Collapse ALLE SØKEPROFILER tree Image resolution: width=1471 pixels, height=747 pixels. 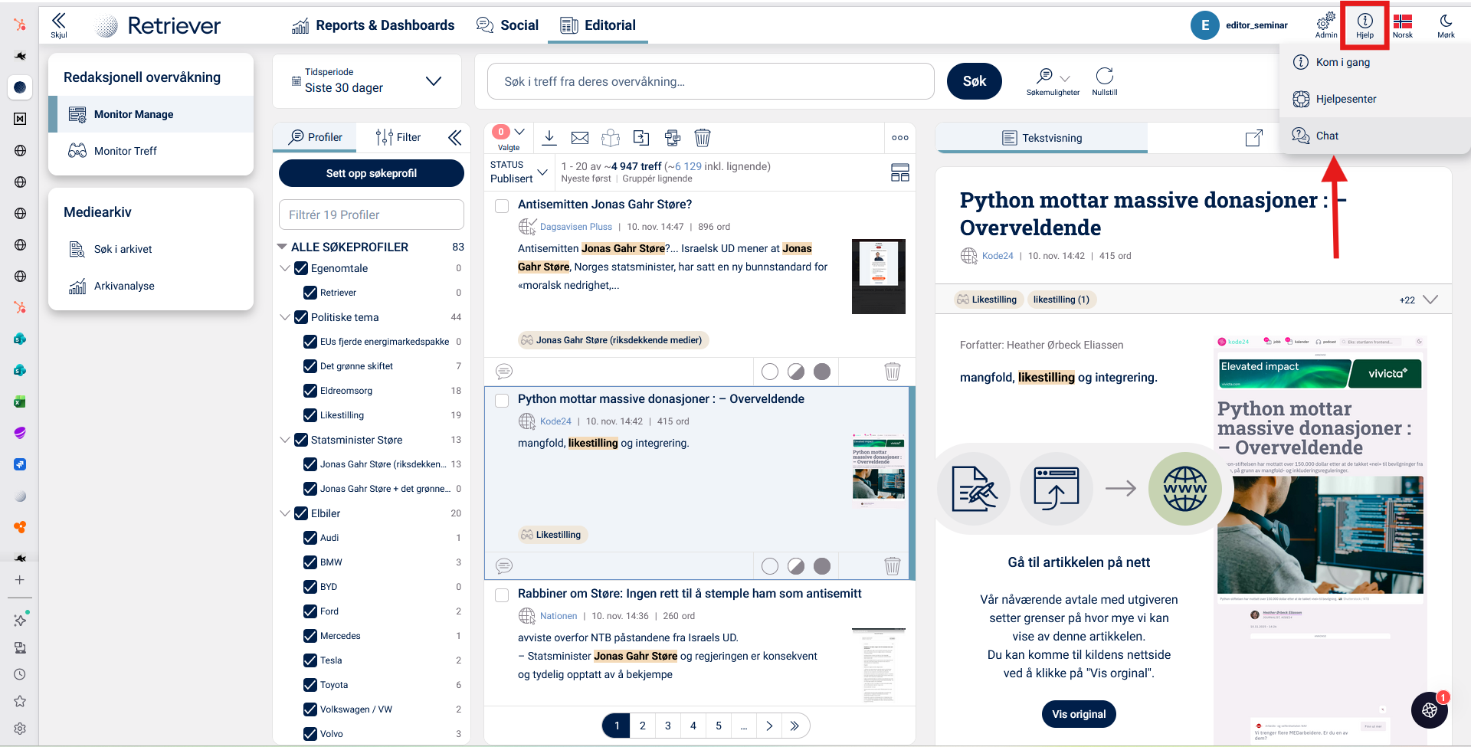click(x=282, y=247)
